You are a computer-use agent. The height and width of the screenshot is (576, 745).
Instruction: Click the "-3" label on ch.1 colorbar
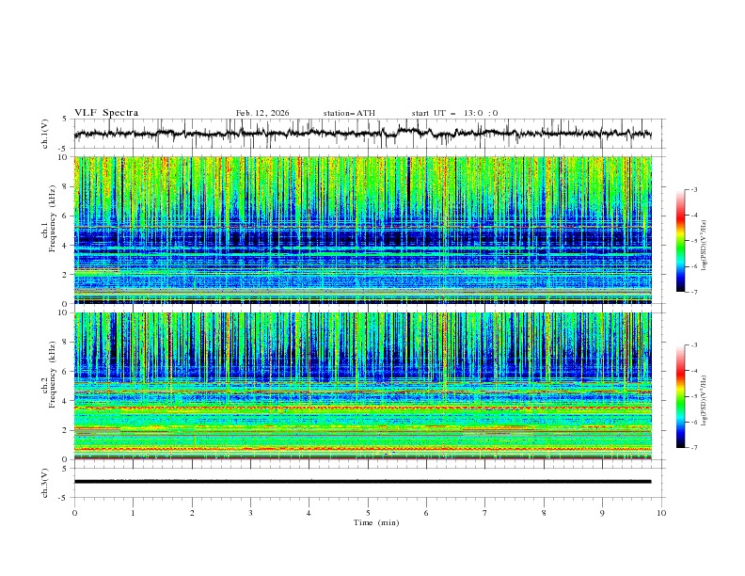click(694, 189)
